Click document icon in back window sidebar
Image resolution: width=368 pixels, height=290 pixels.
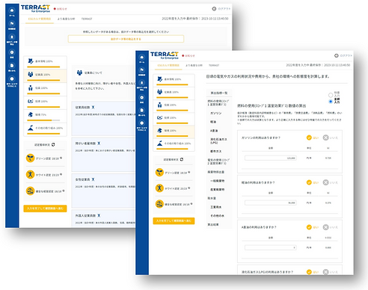coord(12,66)
